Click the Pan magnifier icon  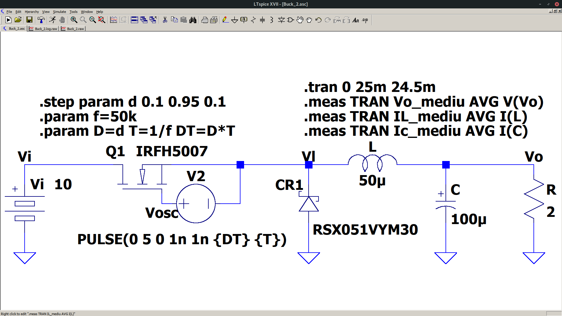pyautogui.click(x=83, y=20)
